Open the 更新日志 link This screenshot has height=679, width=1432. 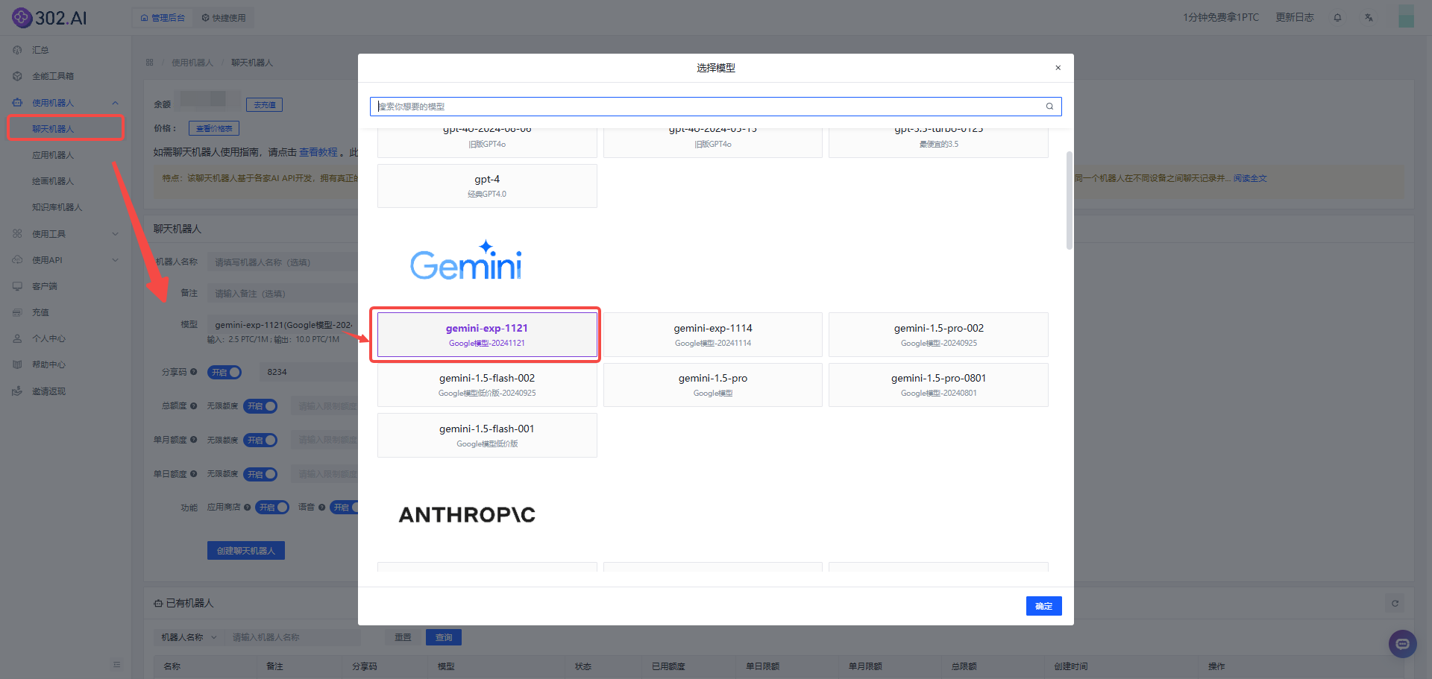point(1294,17)
